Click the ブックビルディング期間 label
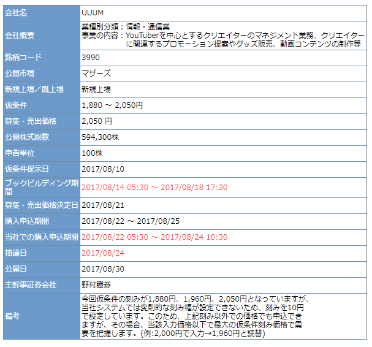The image size is (372, 347). [42, 187]
